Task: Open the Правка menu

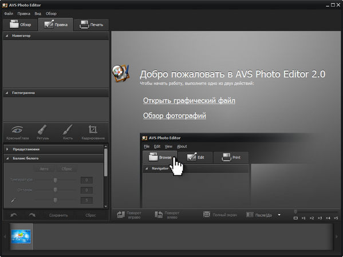Action: click(x=23, y=14)
